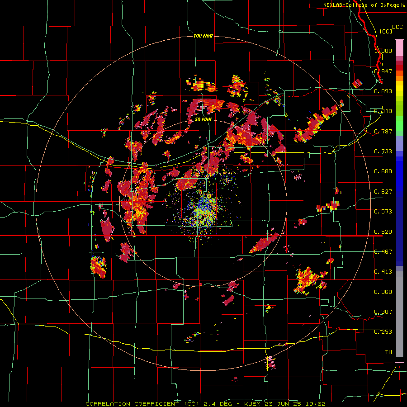Select the 0.253 scale value
Screen dimensions: 407x407
383,332
